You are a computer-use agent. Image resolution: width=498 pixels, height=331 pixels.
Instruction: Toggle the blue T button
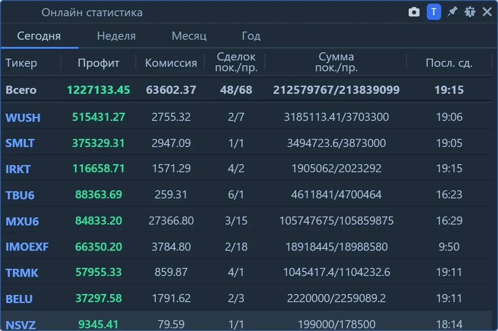click(x=433, y=12)
